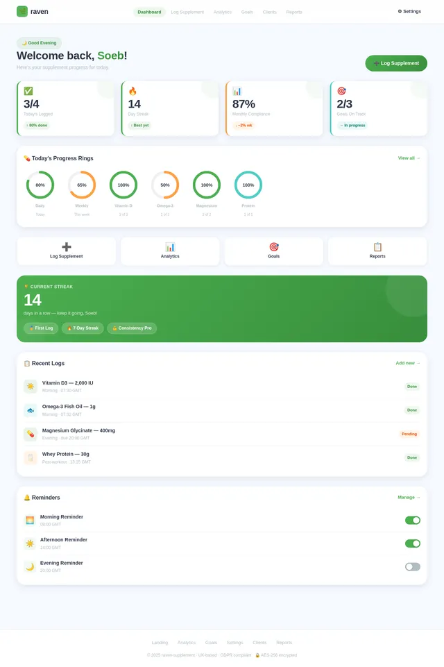The image size is (444, 667).
Task: Click the sunrise icon for Morning Reminder
Action: (x=30, y=521)
